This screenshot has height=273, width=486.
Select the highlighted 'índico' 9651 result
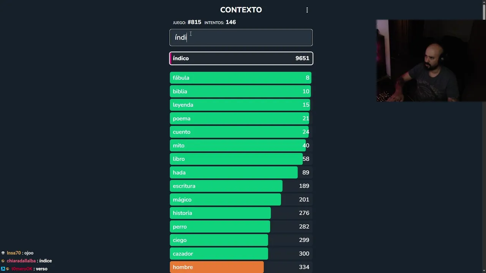click(241, 58)
